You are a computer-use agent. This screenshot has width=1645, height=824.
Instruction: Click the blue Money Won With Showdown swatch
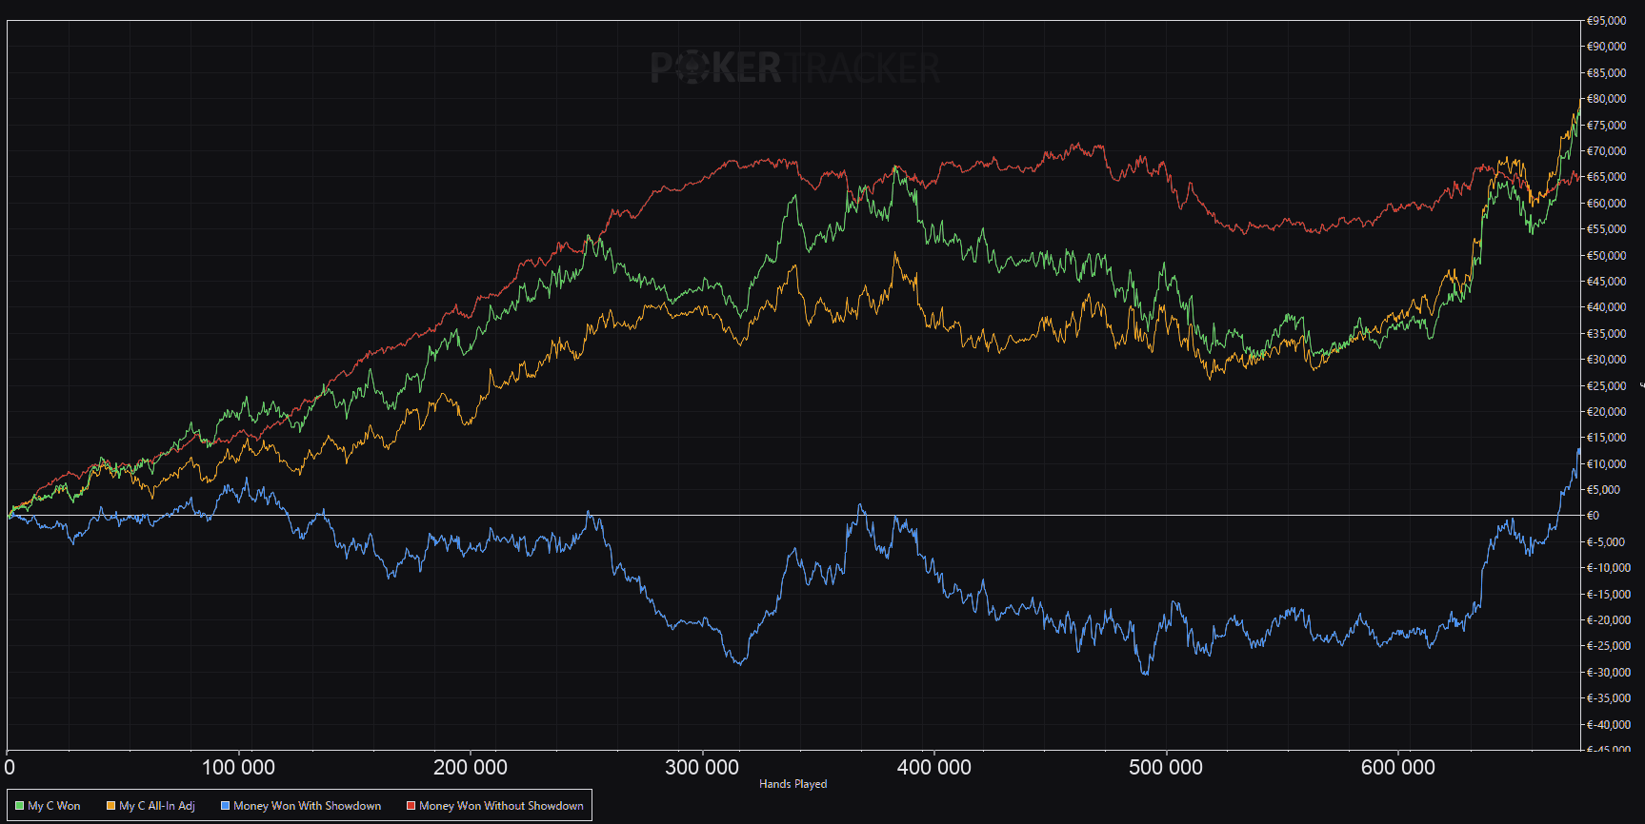pyautogui.click(x=225, y=806)
